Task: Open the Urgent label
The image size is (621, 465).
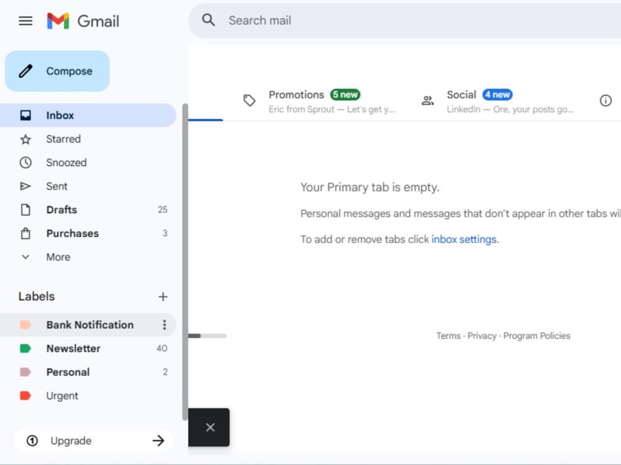Action: tap(88, 396)
